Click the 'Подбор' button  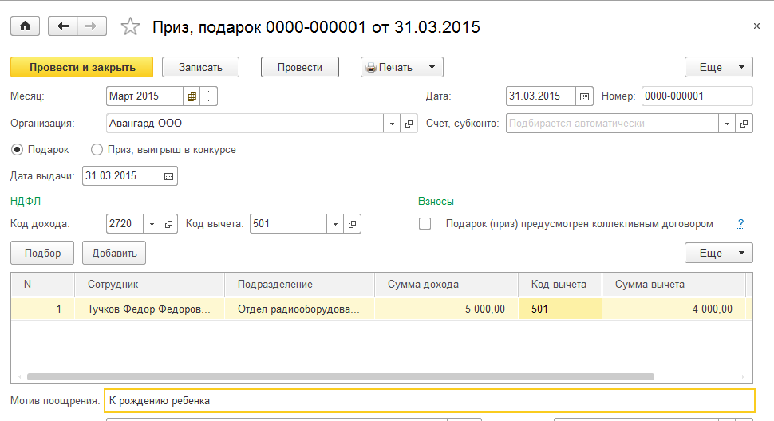[x=42, y=253]
